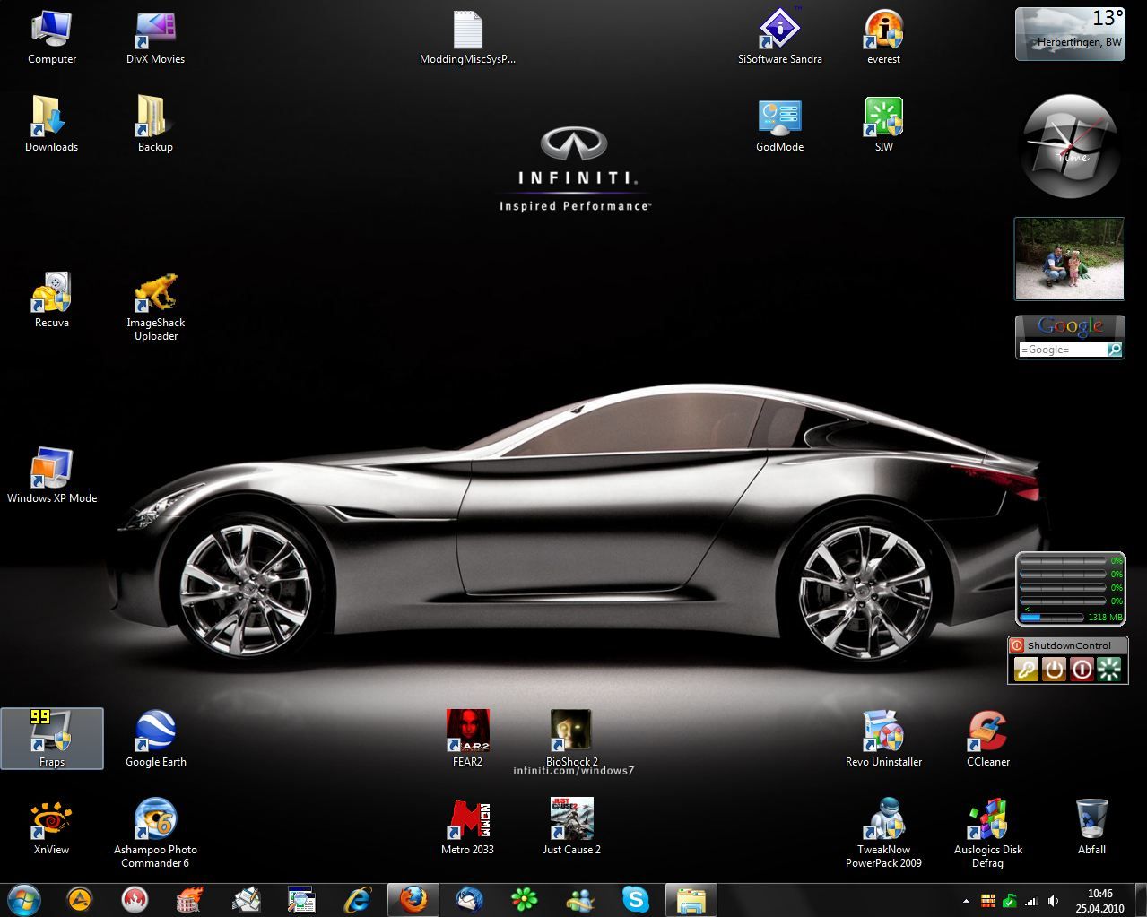Open Internet Explorer from the taskbar
Viewport: 1147px width, 917px height.
click(x=358, y=899)
